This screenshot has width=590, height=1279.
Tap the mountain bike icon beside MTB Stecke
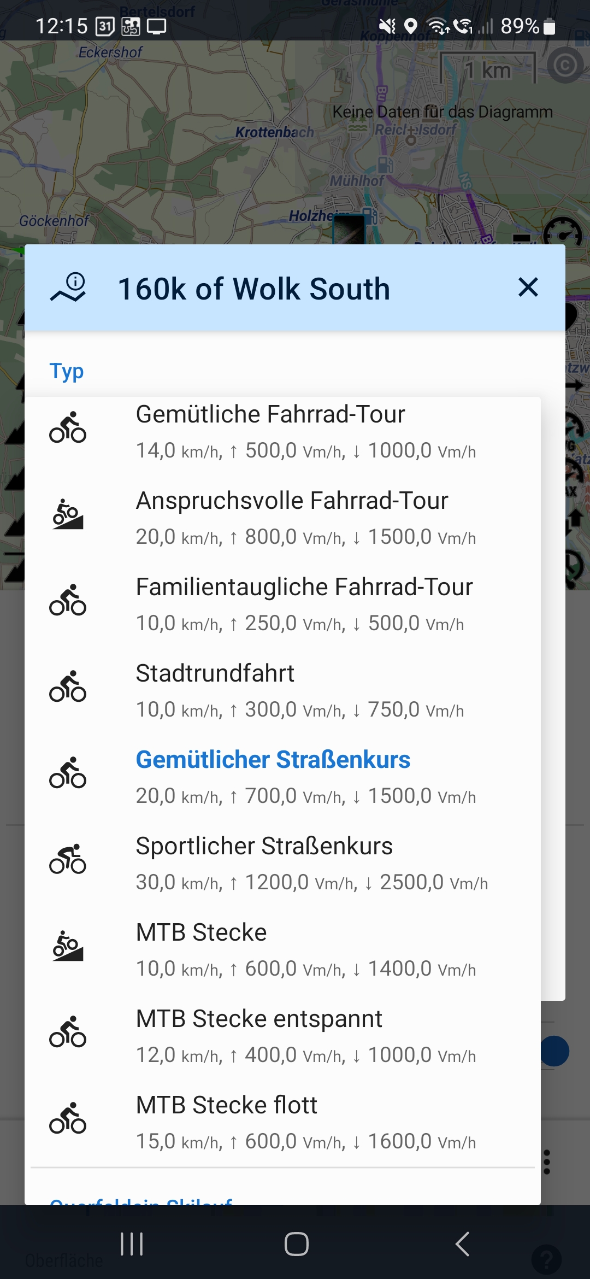(x=68, y=946)
